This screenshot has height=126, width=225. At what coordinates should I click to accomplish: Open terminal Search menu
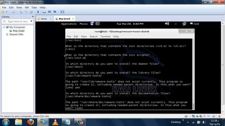pos(94,36)
